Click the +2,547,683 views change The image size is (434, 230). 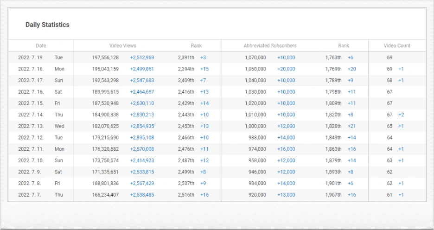[x=142, y=81]
